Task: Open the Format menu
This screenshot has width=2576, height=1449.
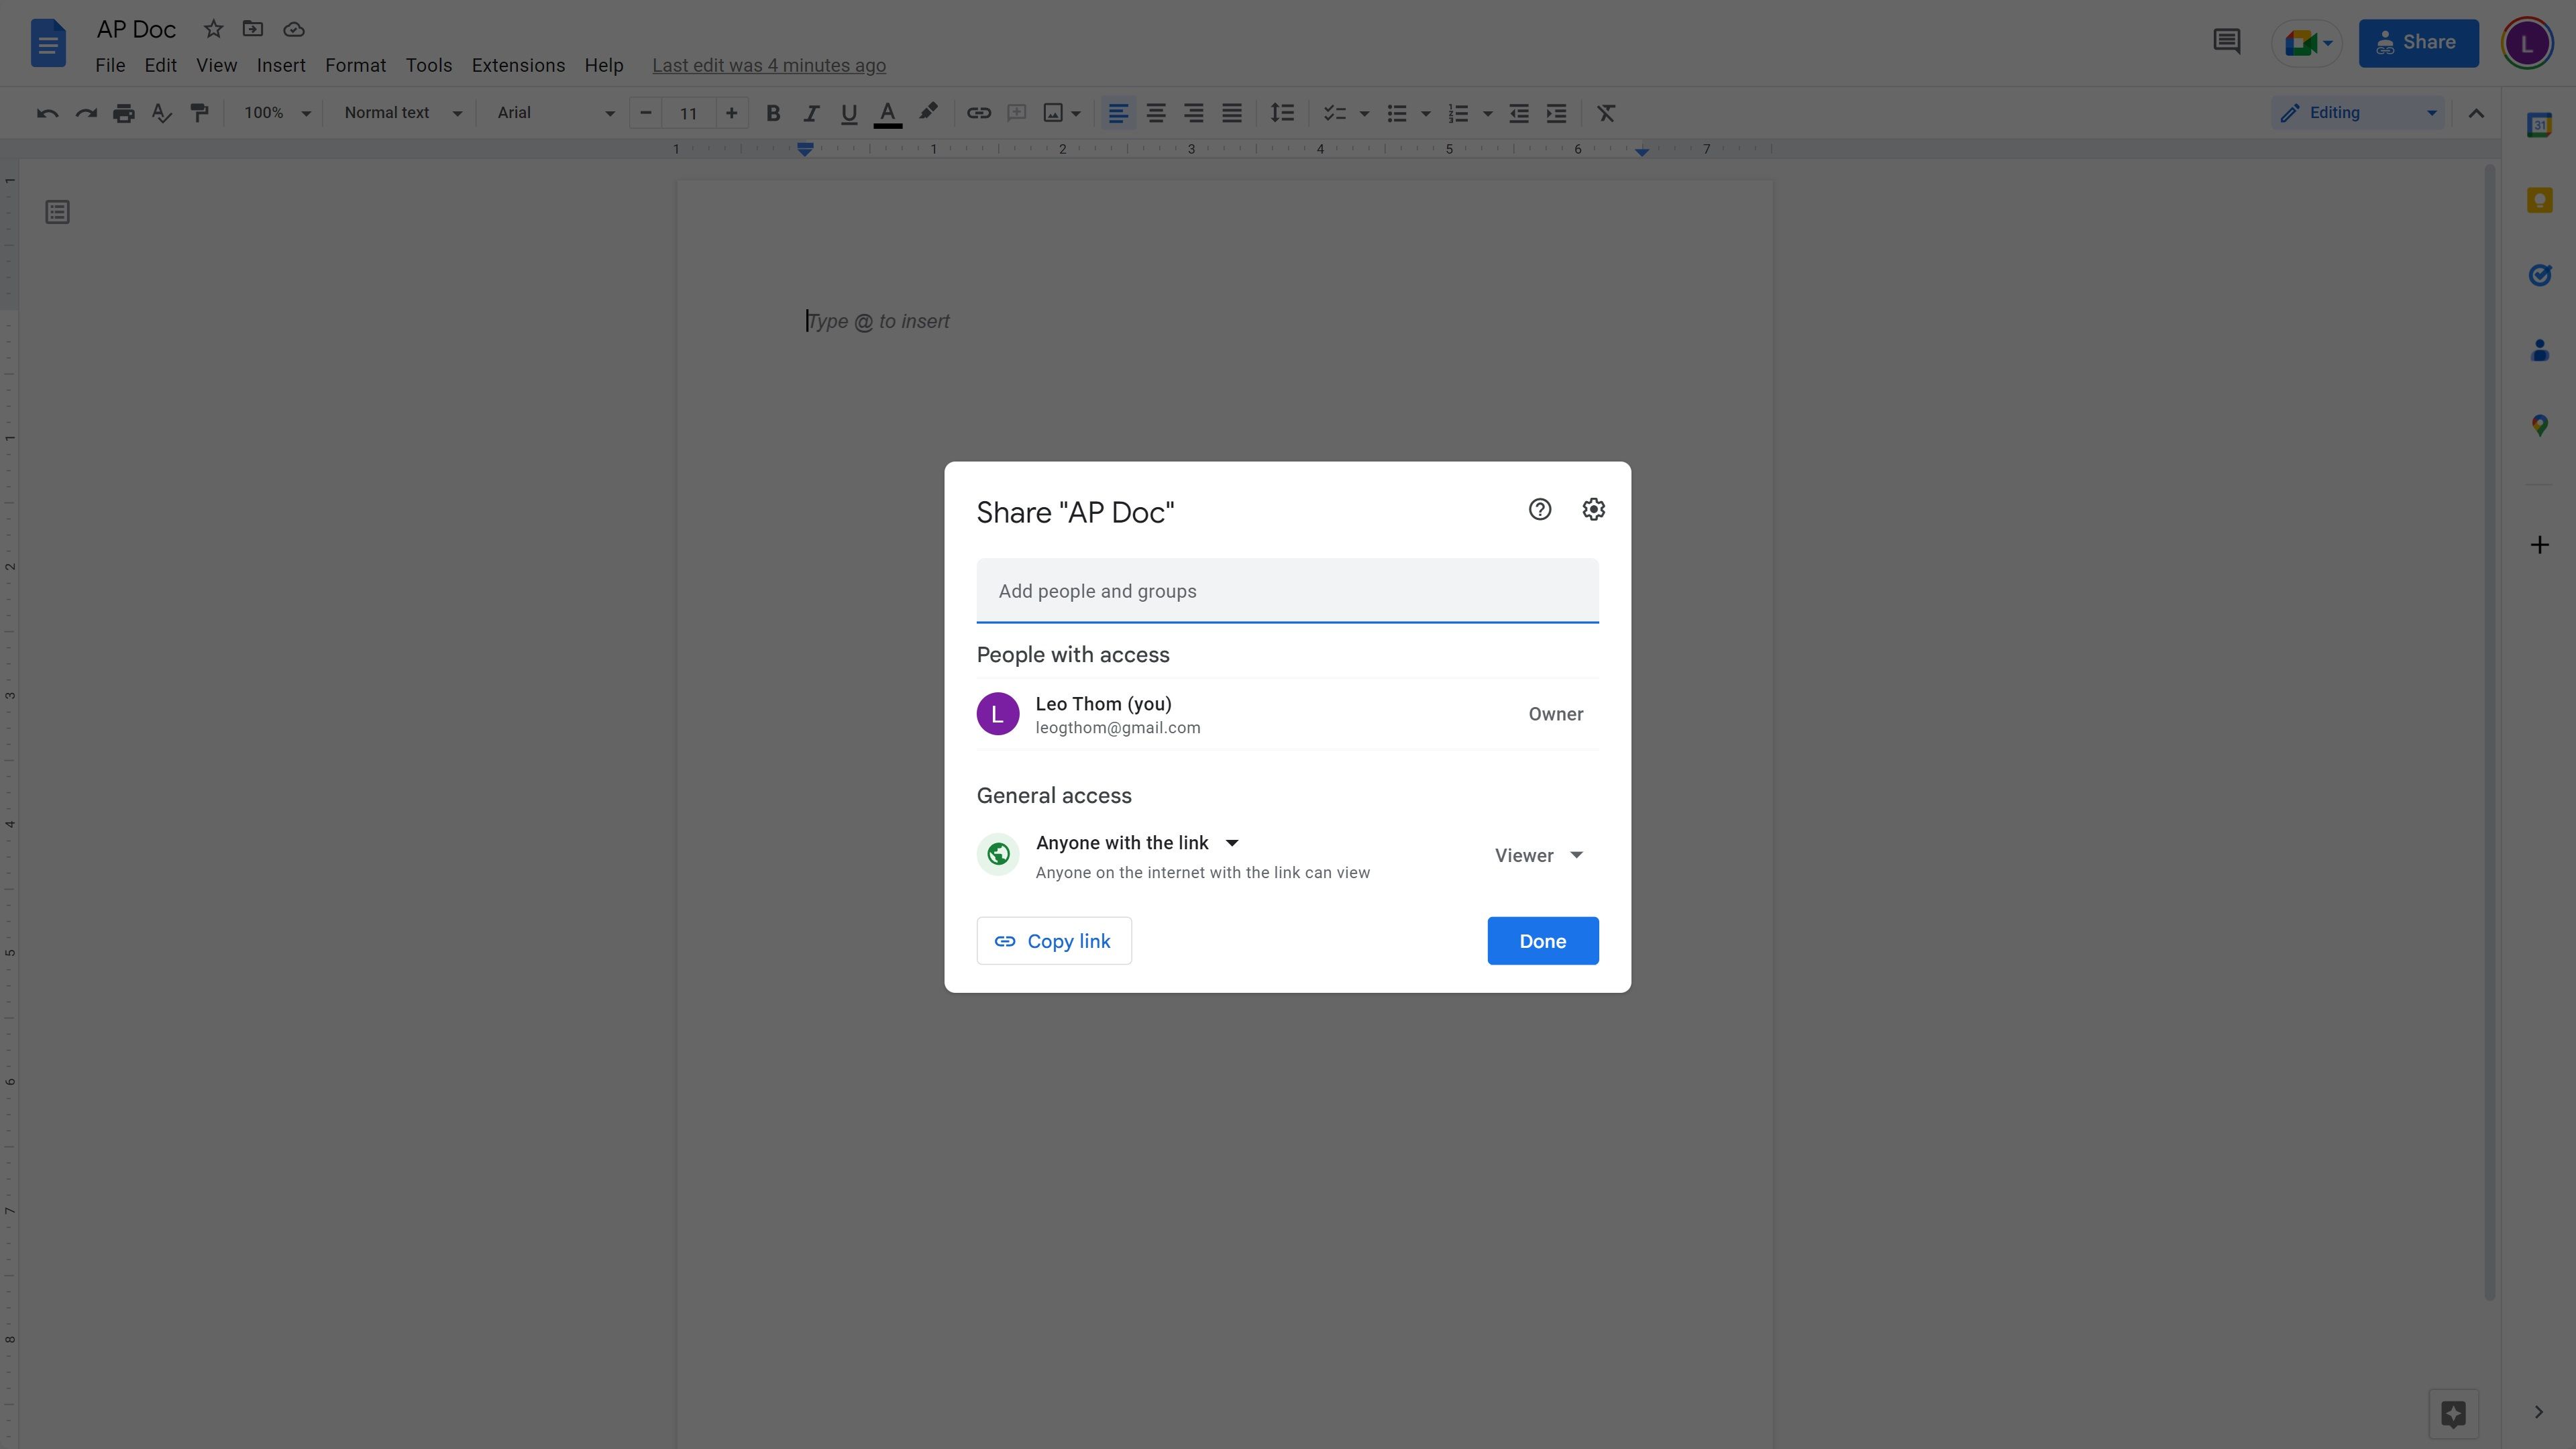Action: point(354,66)
